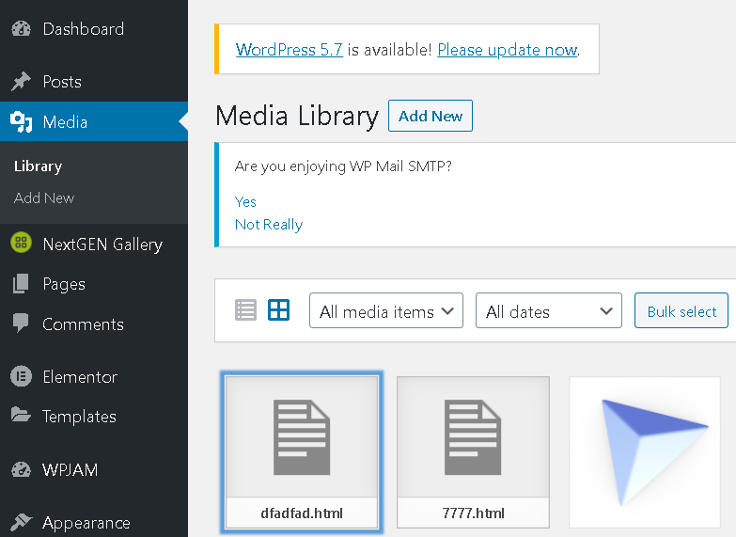This screenshot has height=537, width=736.
Task: Click the NextGEN Gallery green icon
Action: (x=21, y=243)
